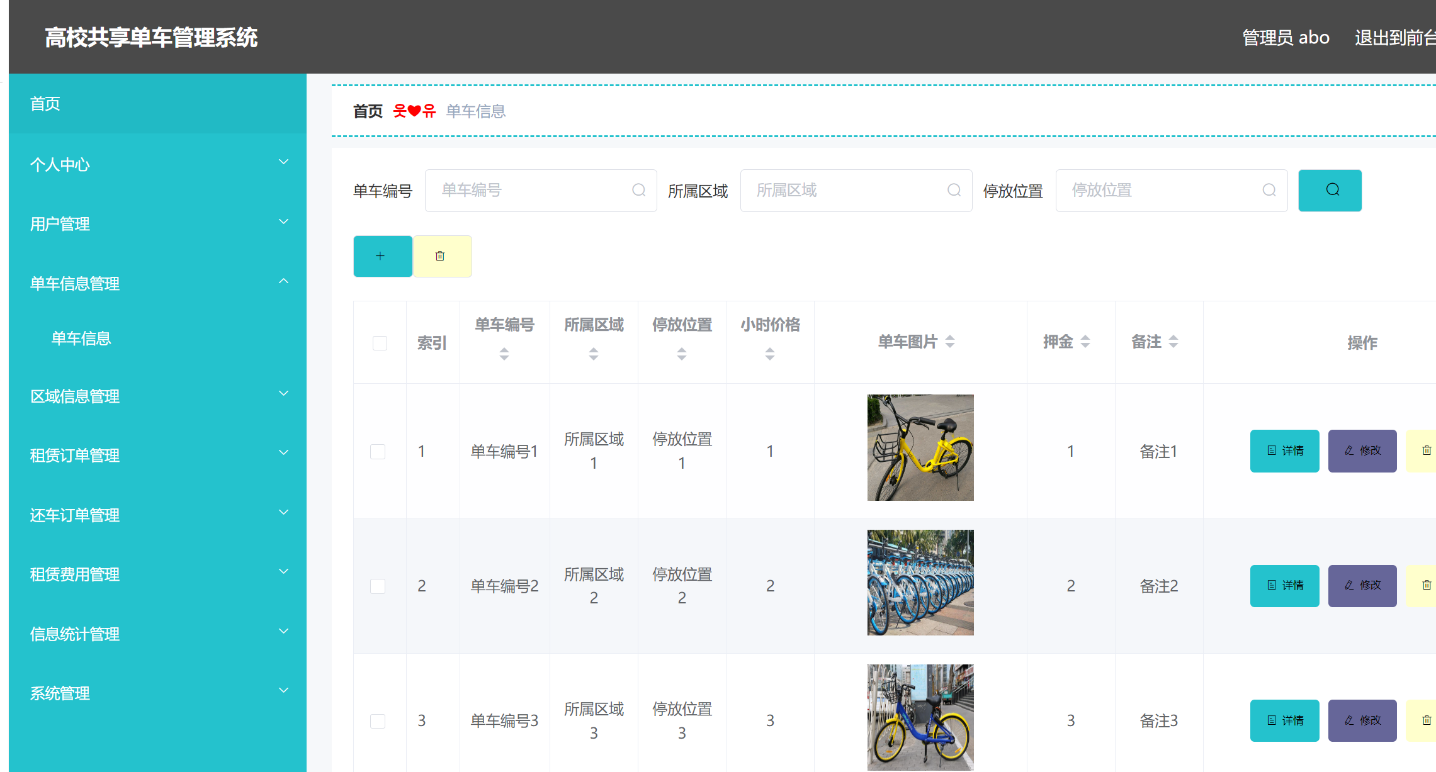Click the 小时价格 column sort arrows

(x=769, y=354)
